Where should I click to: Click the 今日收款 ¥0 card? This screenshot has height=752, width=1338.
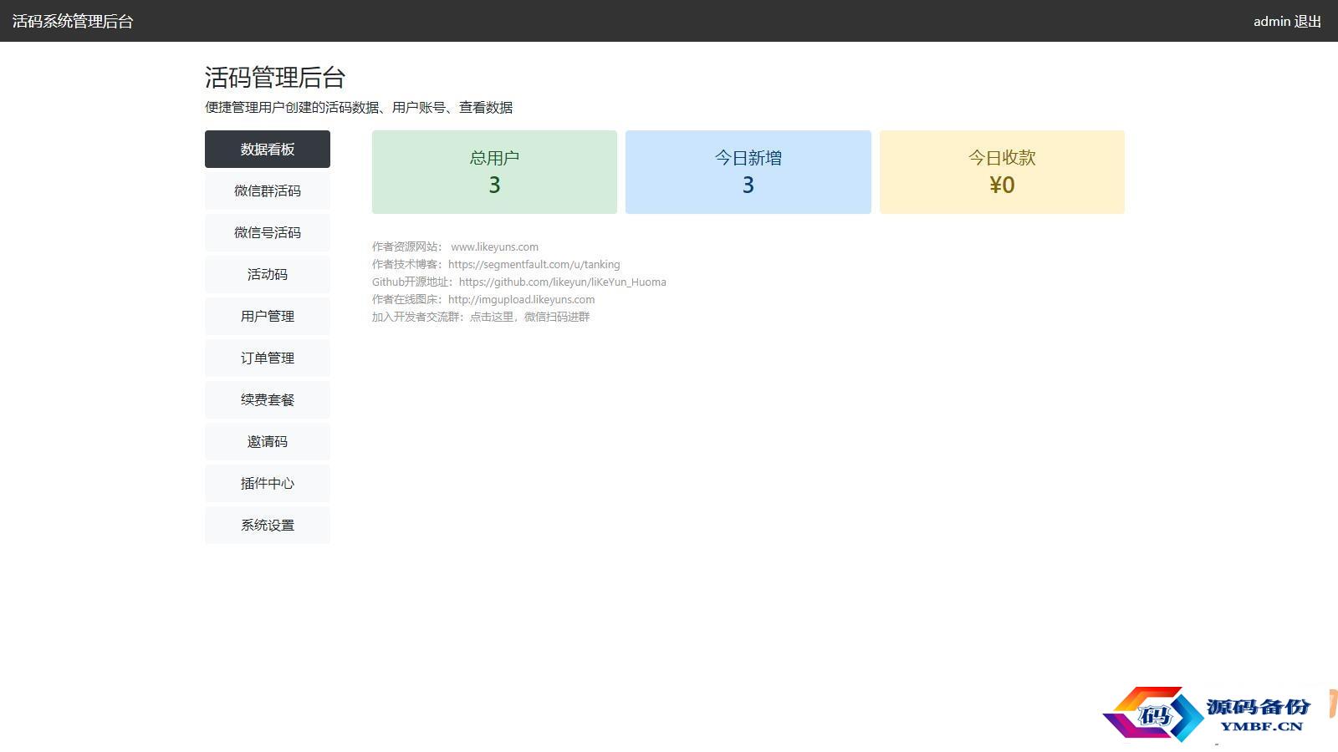coord(1002,172)
